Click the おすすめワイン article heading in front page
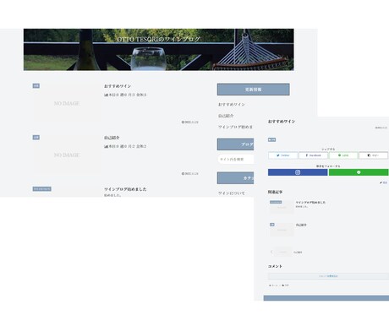 [x=282, y=122]
